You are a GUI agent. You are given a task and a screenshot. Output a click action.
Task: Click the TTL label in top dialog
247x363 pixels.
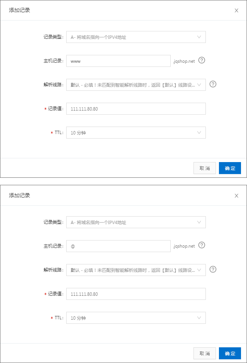click(59, 133)
